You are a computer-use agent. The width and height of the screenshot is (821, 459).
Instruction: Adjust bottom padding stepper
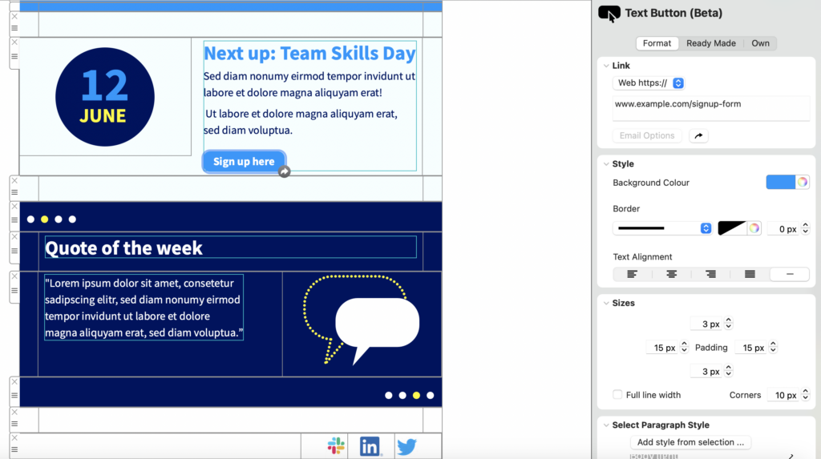[x=728, y=371]
